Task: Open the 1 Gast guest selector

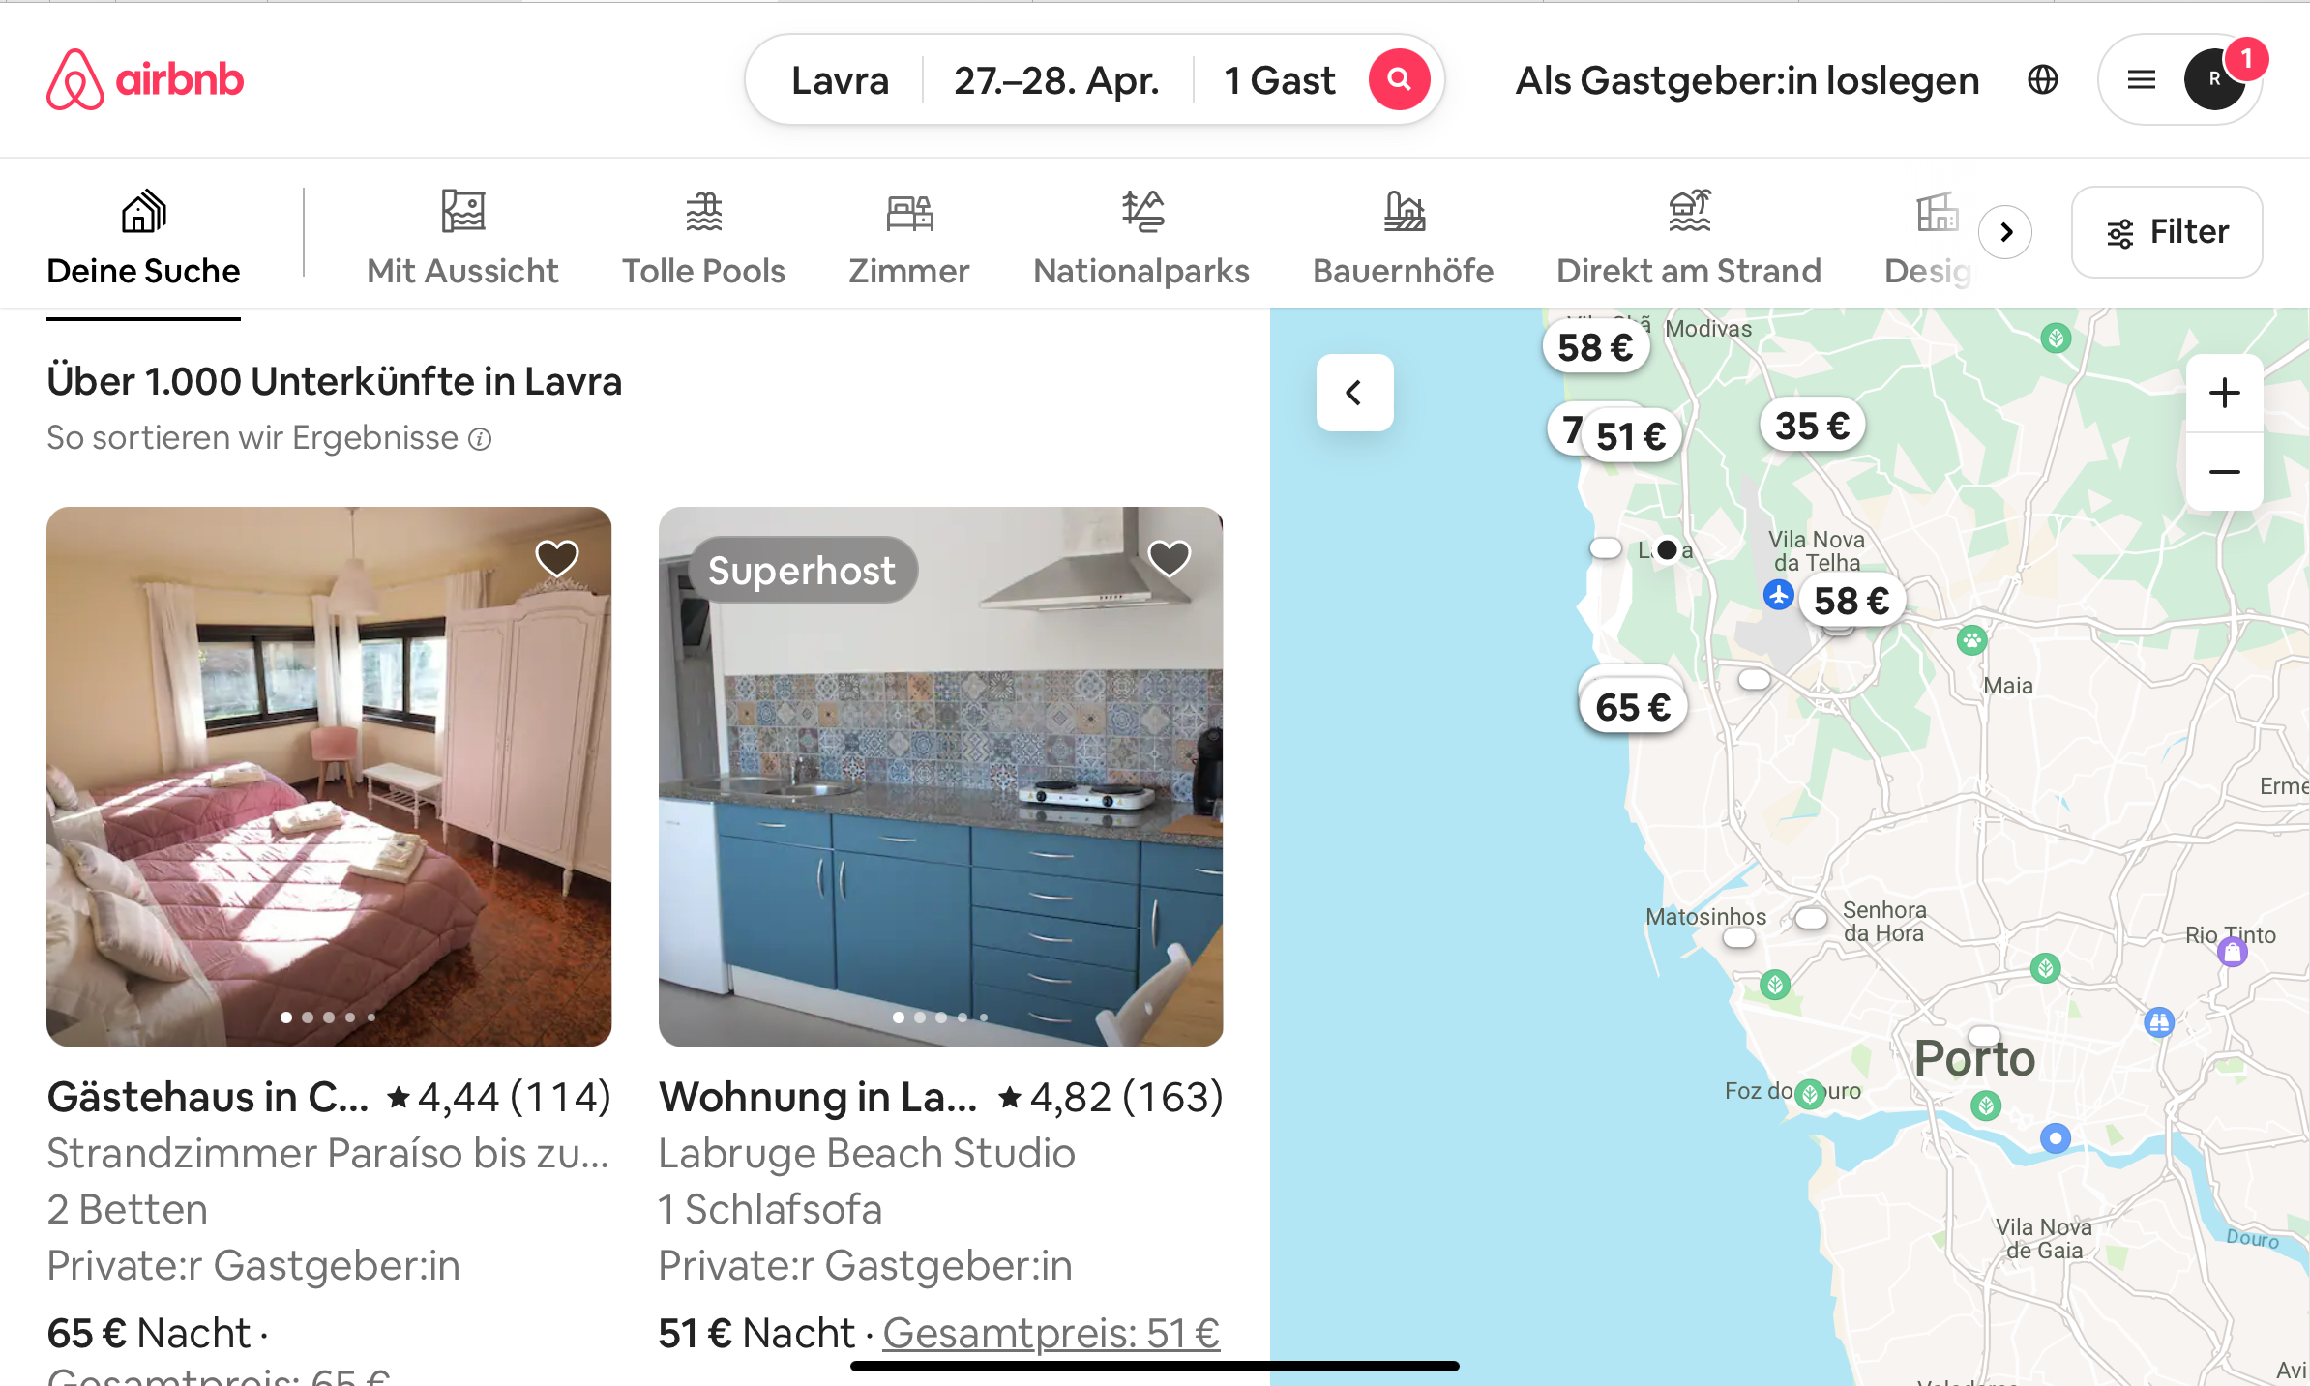Action: tap(1279, 79)
